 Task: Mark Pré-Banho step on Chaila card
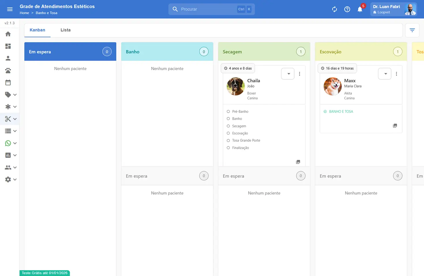[x=228, y=111]
